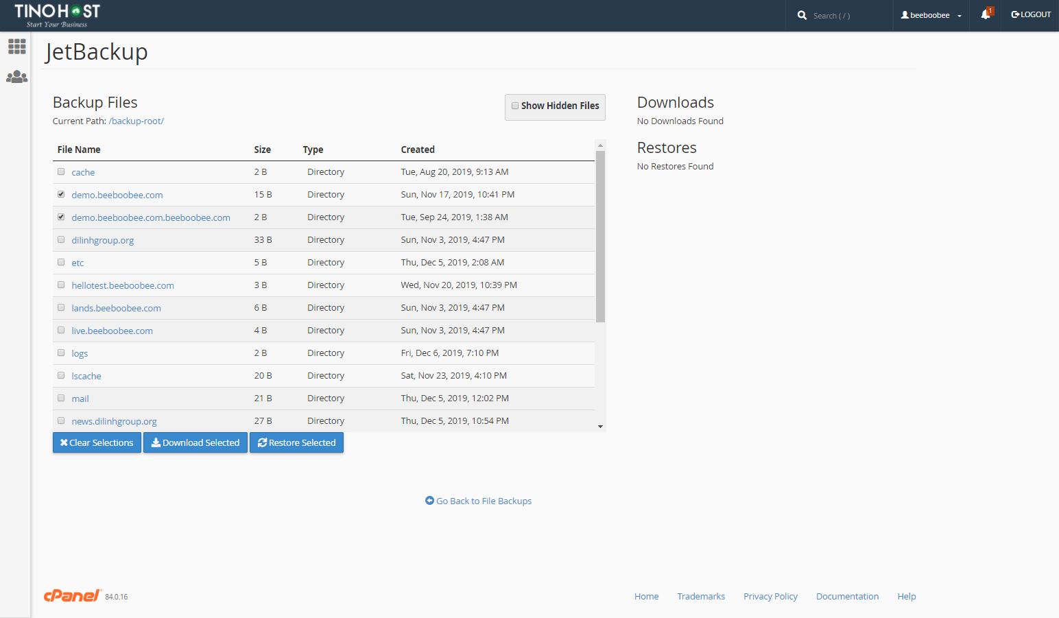Open demo.beeboobee.com.beeboobee.com directory
The image size is (1059, 618).
coord(151,217)
